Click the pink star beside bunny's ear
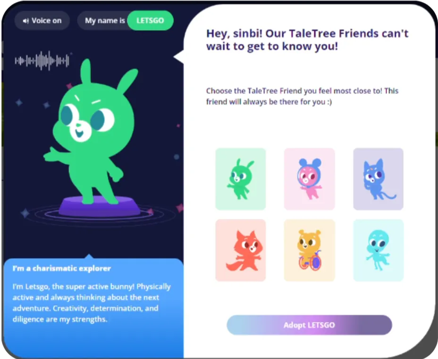This screenshot has width=438, height=359. pos(69,86)
